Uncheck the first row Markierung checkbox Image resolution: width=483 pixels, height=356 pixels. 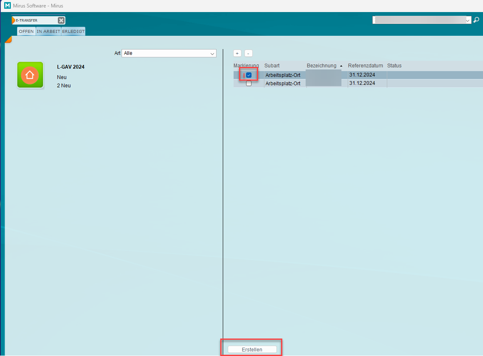249,75
